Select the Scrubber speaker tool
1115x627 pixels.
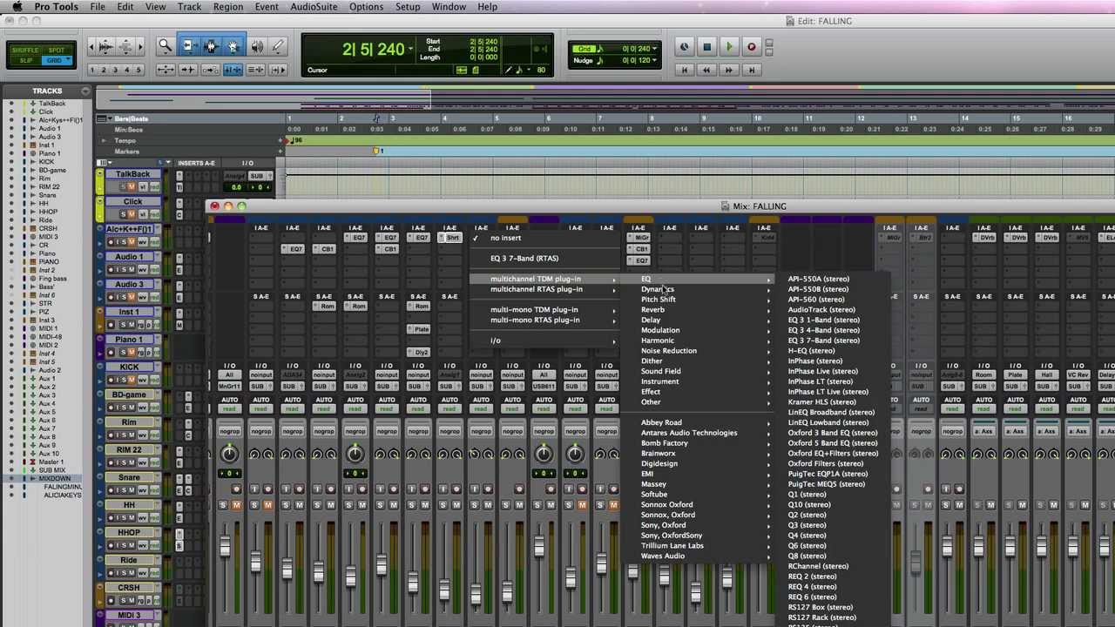point(256,46)
